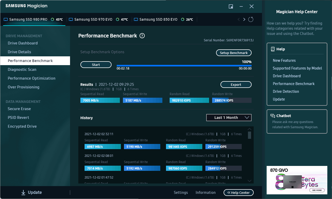Screen dimensions: 332x199
Task: Click the 5187 MB/s Sequential Write result bar
Action: (143, 100)
